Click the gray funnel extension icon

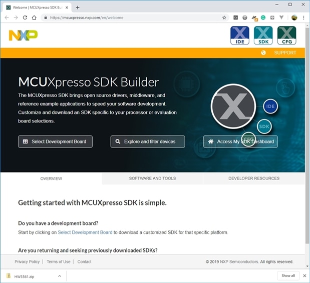(281, 17)
